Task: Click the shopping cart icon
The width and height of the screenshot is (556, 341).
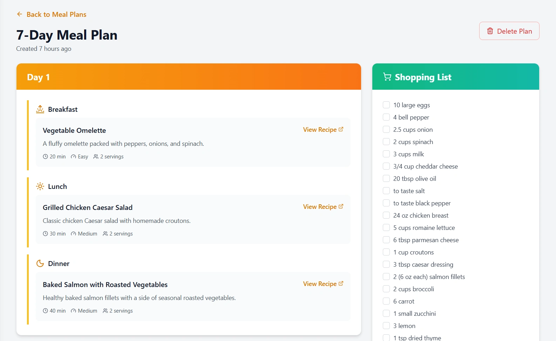Action: [x=387, y=77]
